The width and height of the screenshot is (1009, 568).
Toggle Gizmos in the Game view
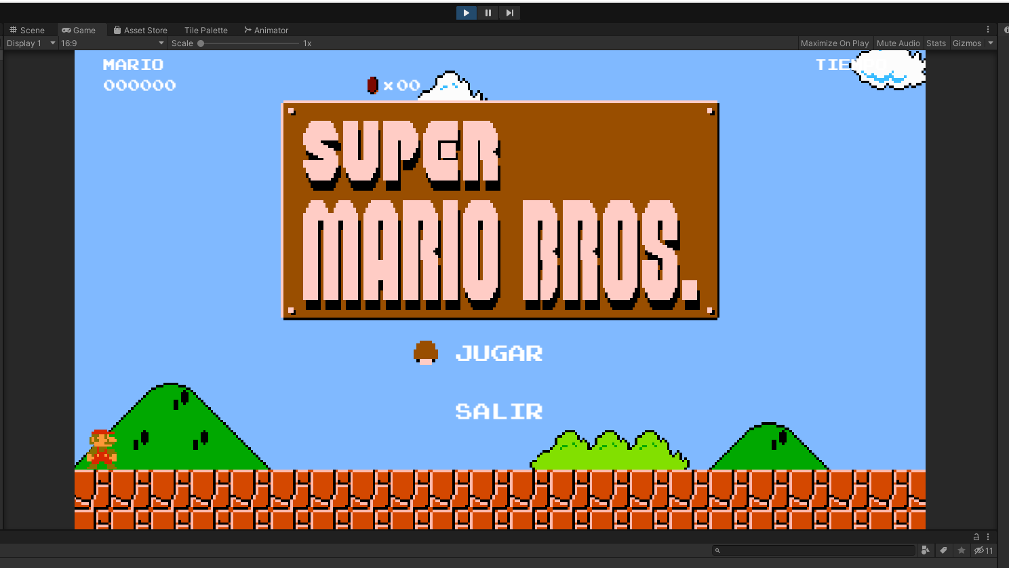coord(966,43)
